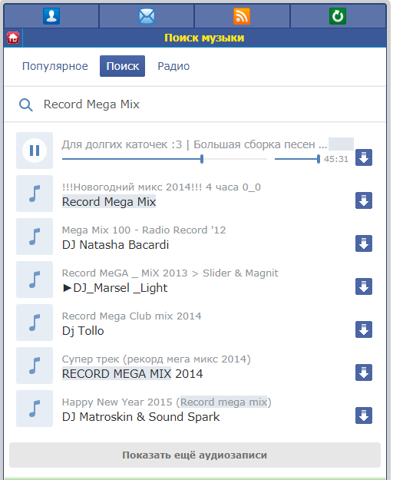Click the track progress seek slider

coord(164,159)
